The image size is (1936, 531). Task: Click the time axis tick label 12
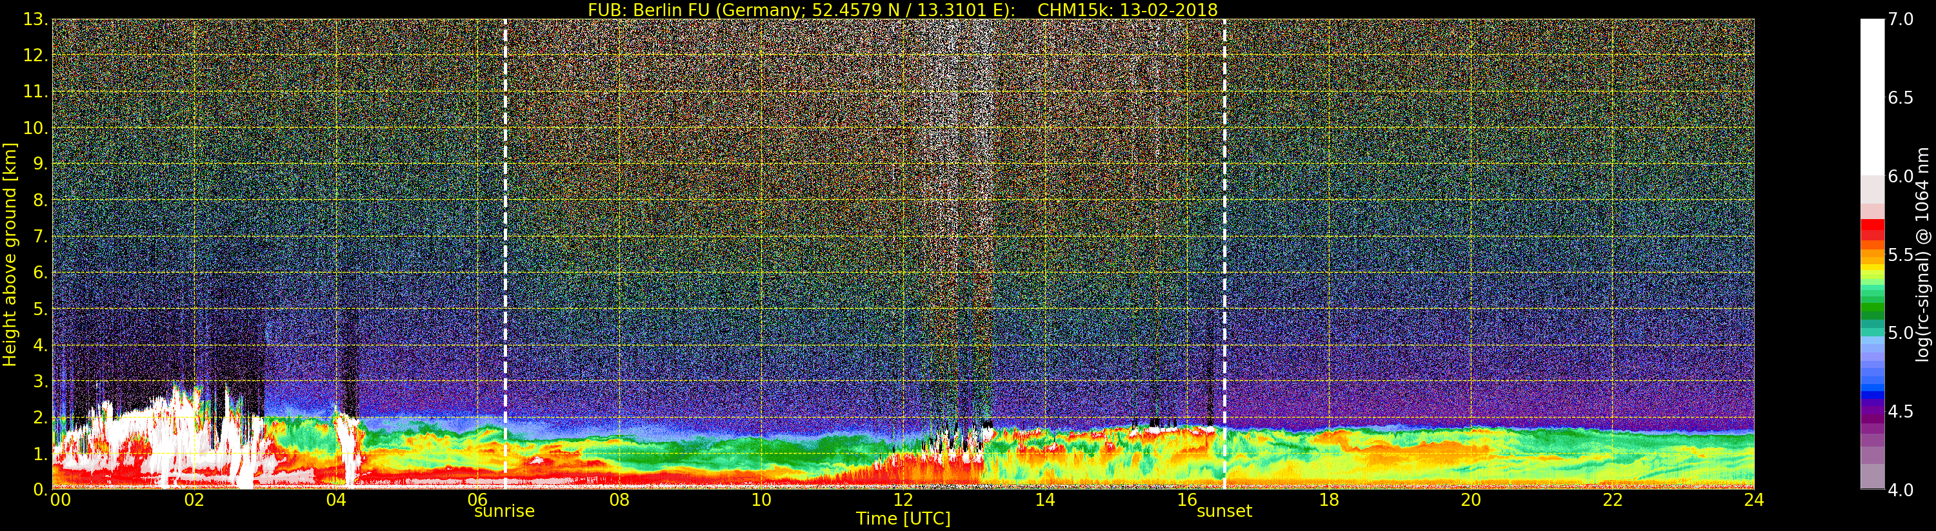click(903, 499)
